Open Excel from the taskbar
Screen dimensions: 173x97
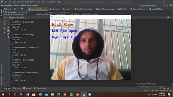pyautogui.click(x=40, y=94)
